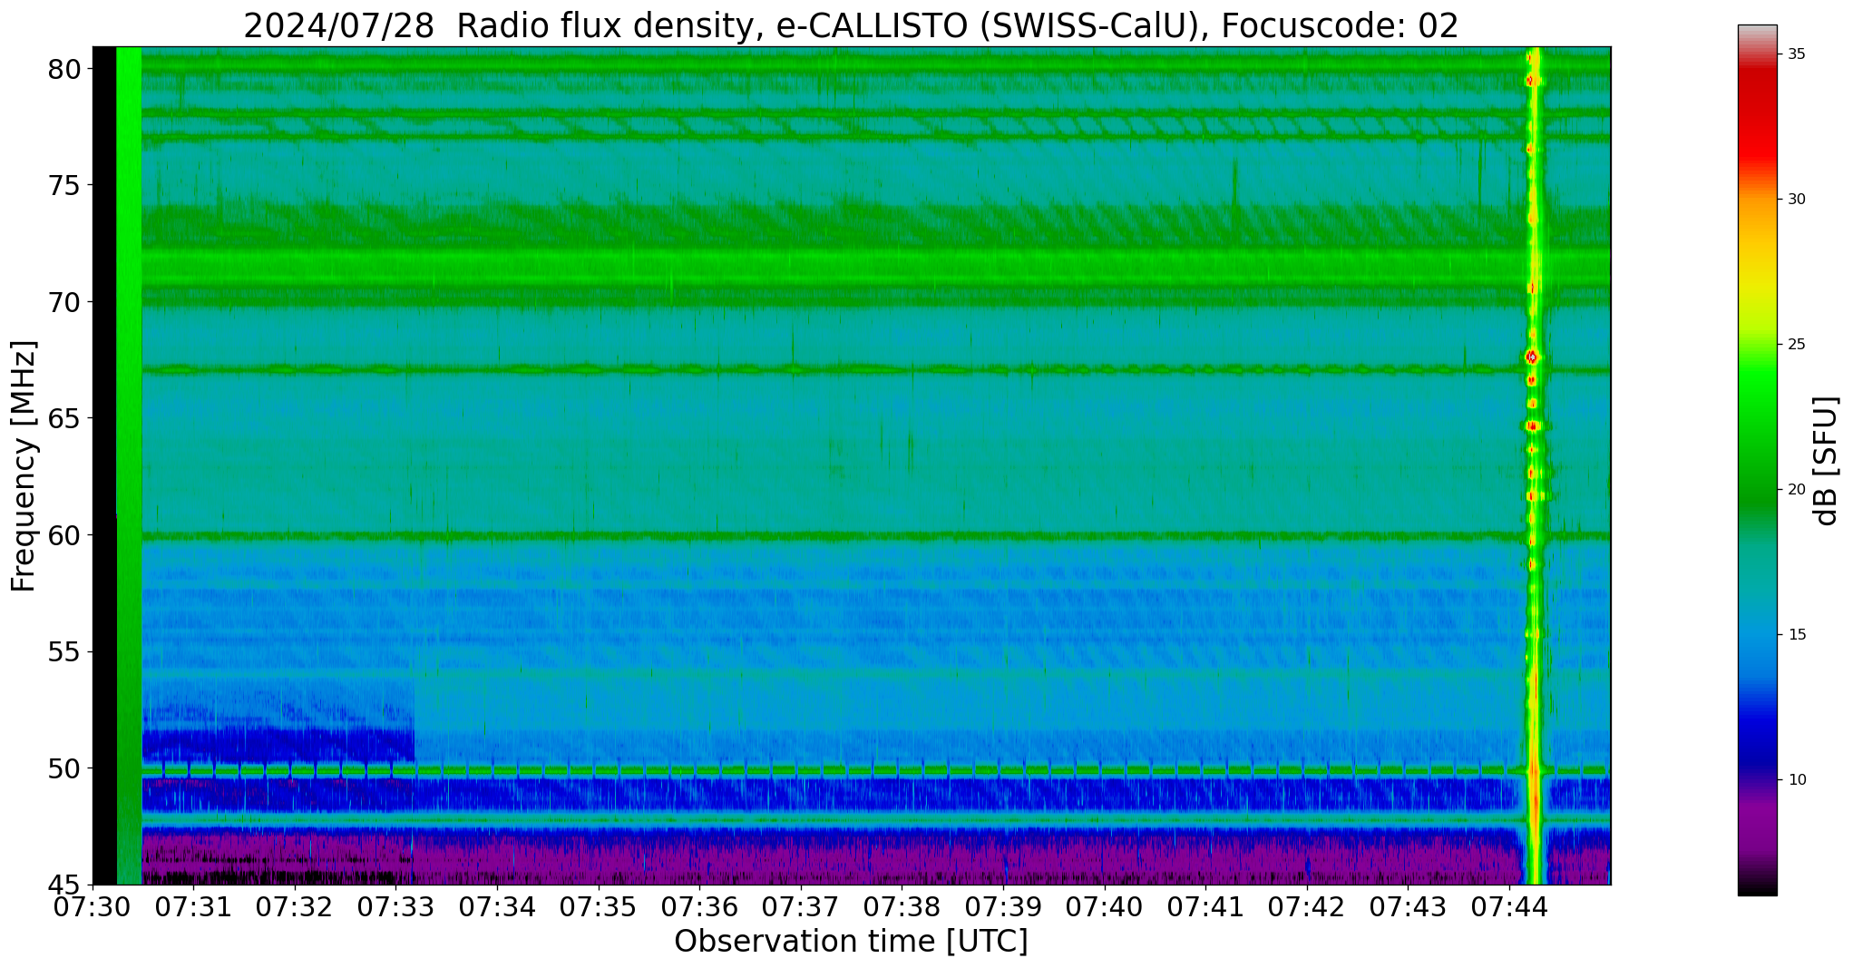Click the 07:38 time tick label

902,907
